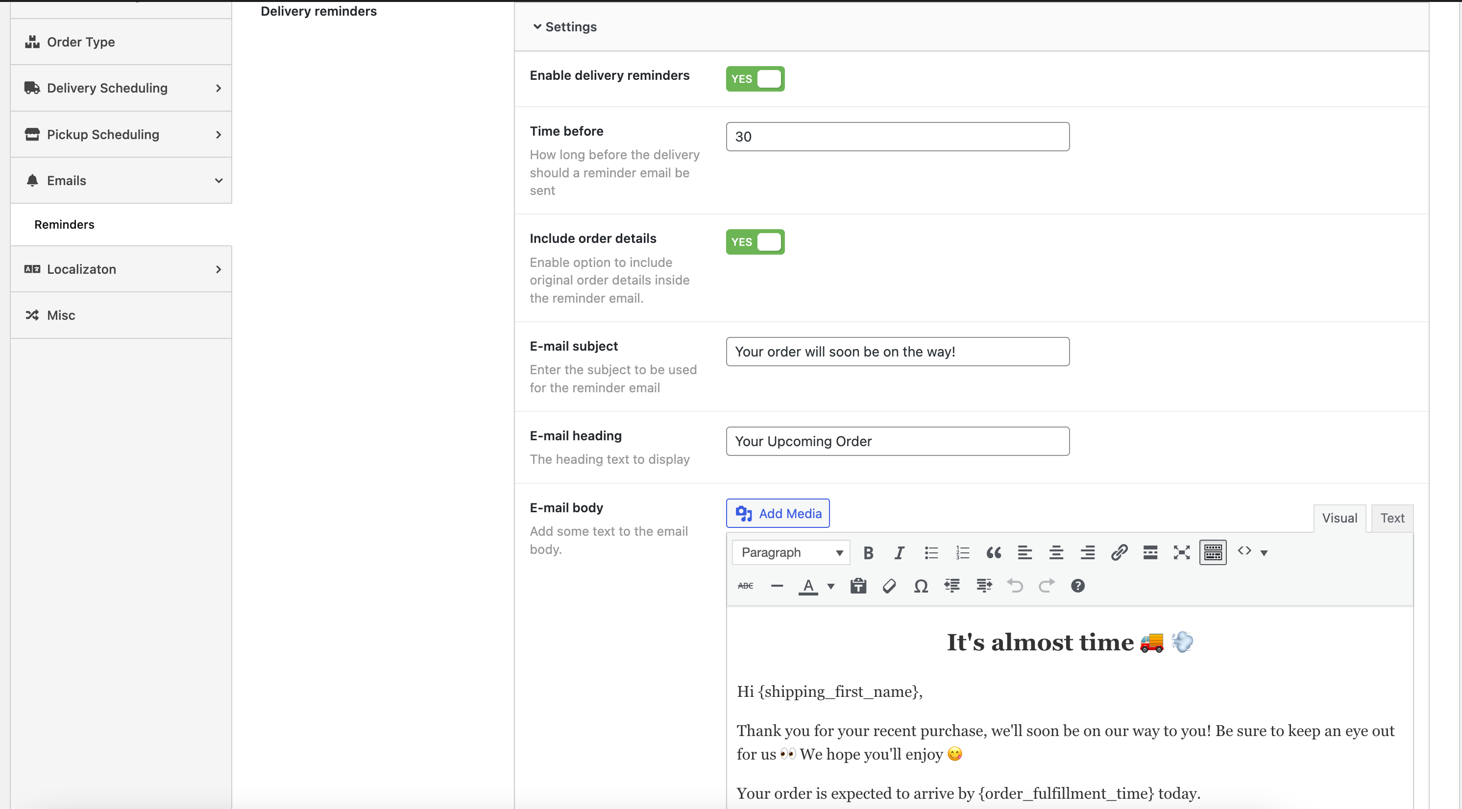Click the strikethrough text icon
This screenshot has width=1462, height=809.
point(744,585)
